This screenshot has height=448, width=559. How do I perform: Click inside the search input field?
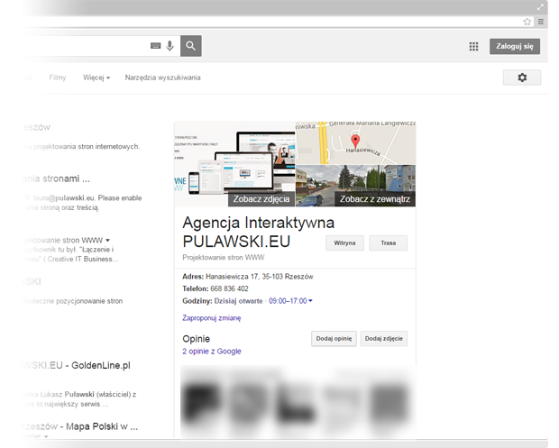pyautogui.click(x=81, y=46)
